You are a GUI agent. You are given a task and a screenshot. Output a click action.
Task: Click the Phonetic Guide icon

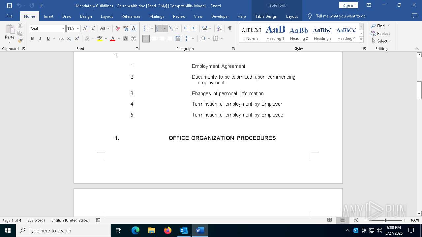coord(126,29)
